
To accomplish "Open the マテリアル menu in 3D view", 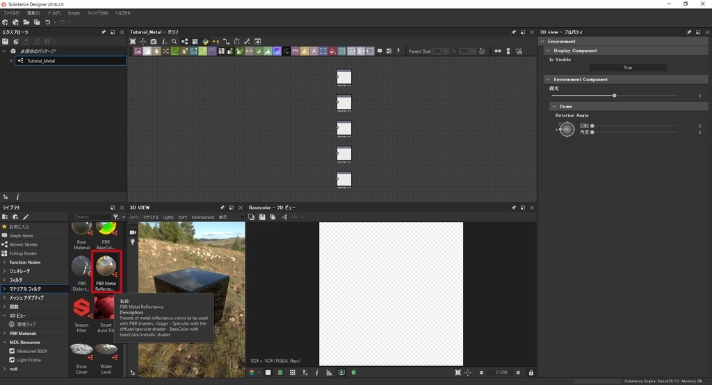I will point(151,217).
